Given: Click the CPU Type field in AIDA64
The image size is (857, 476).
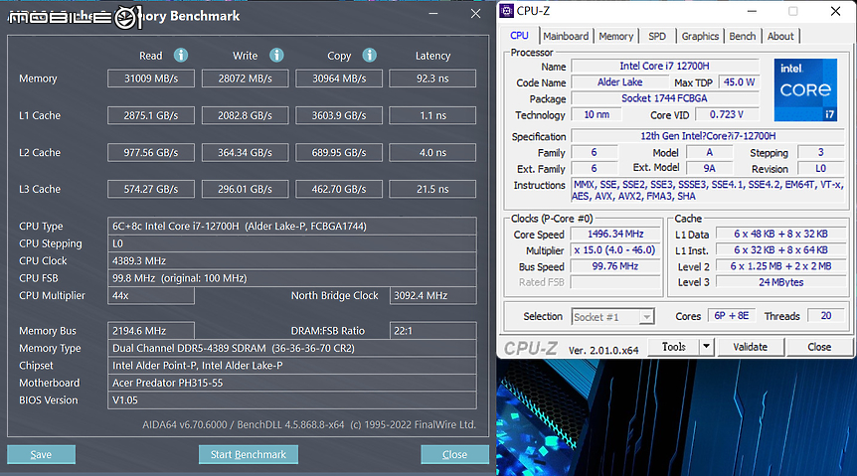Looking at the screenshot, I should [292, 226].
